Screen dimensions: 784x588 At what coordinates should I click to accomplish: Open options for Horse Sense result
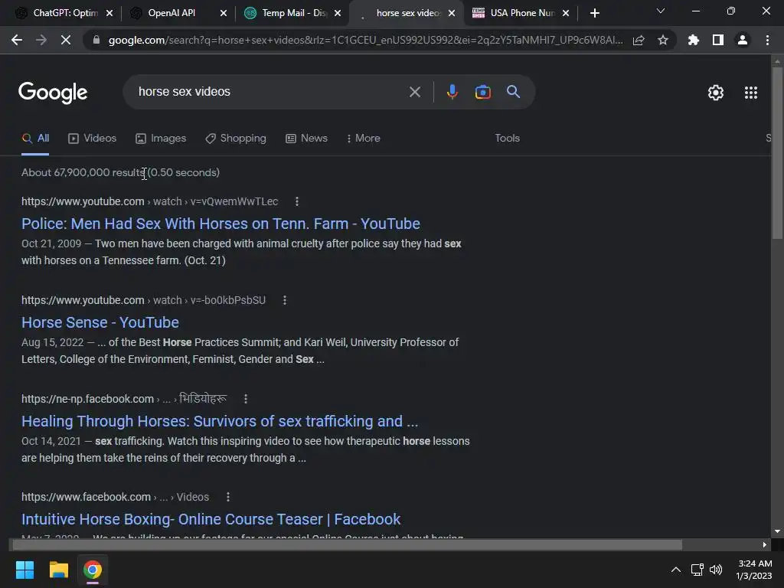[285, 300]
